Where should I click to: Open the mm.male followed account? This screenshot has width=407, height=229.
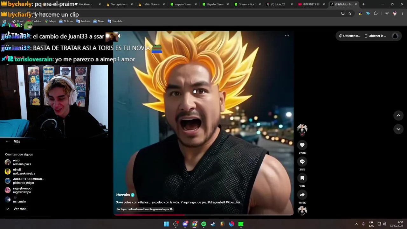[15, 199]
